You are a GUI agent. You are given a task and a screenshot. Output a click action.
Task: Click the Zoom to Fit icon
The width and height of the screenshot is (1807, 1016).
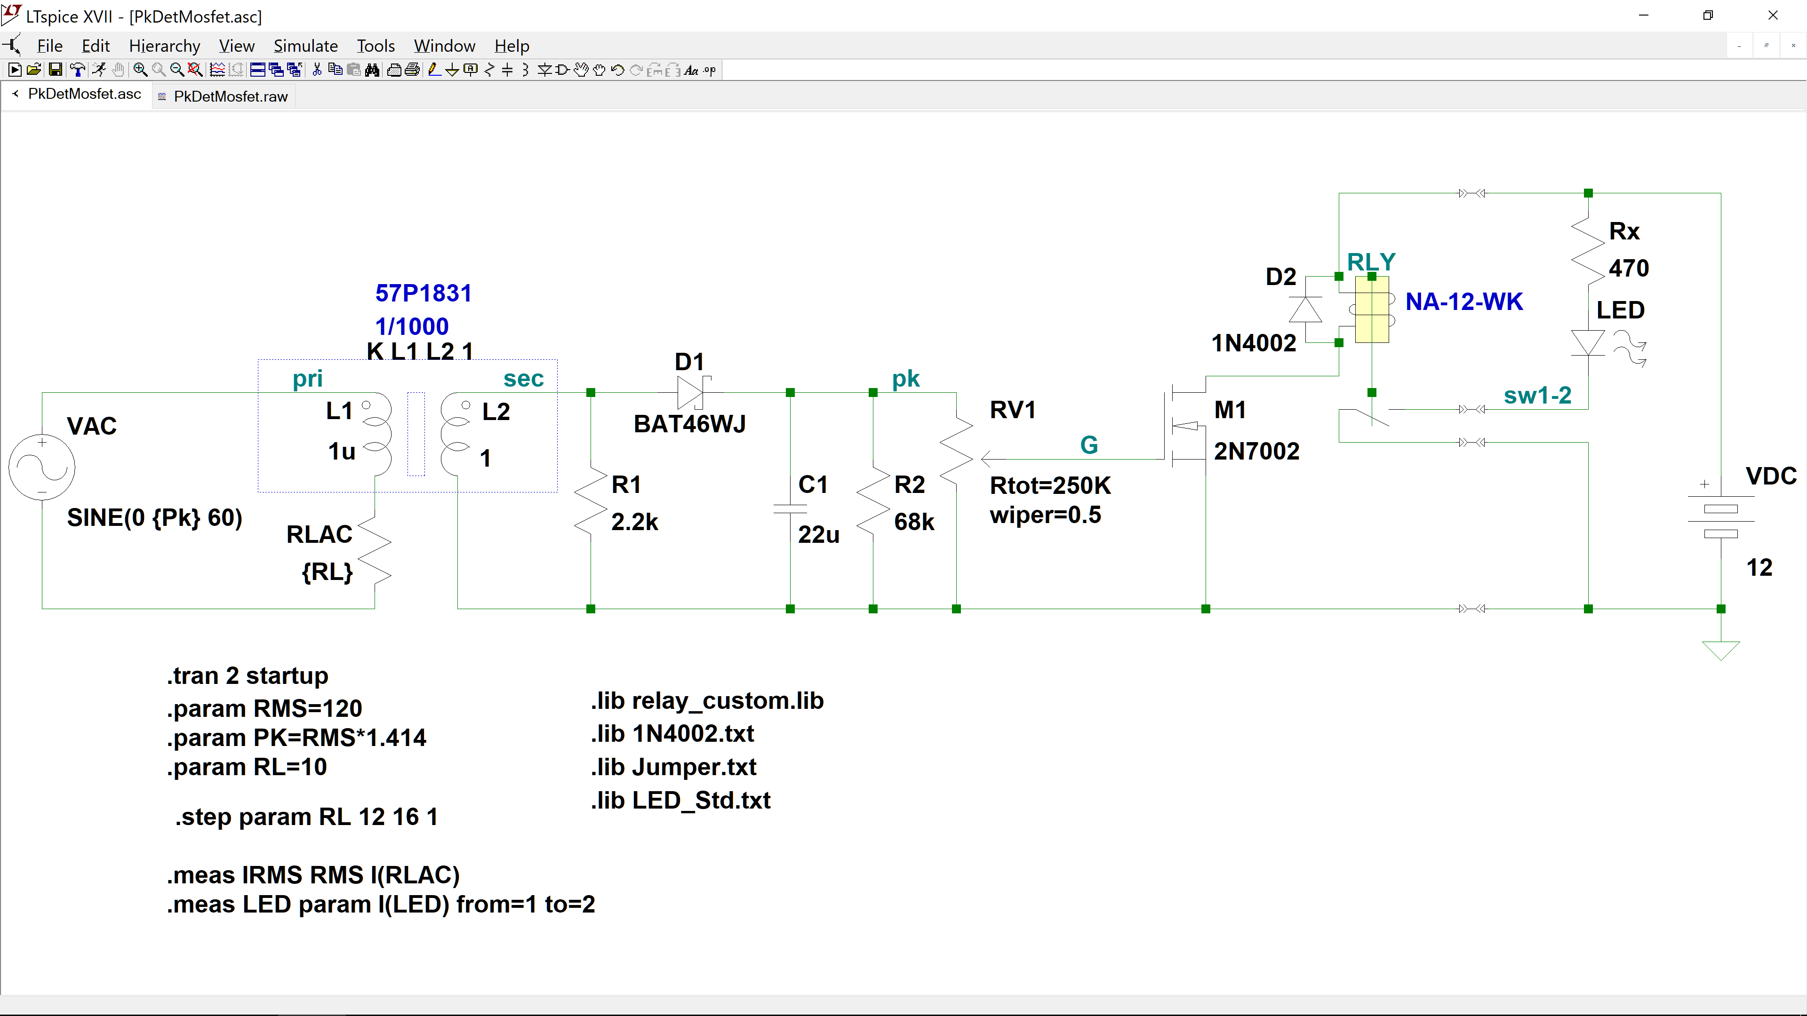pyautogui.click(x=195, y=70)
